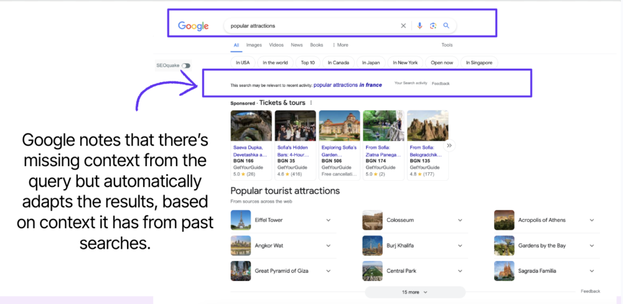Open the More search menu
The image size is (623, 304).
tap(341, 45)
